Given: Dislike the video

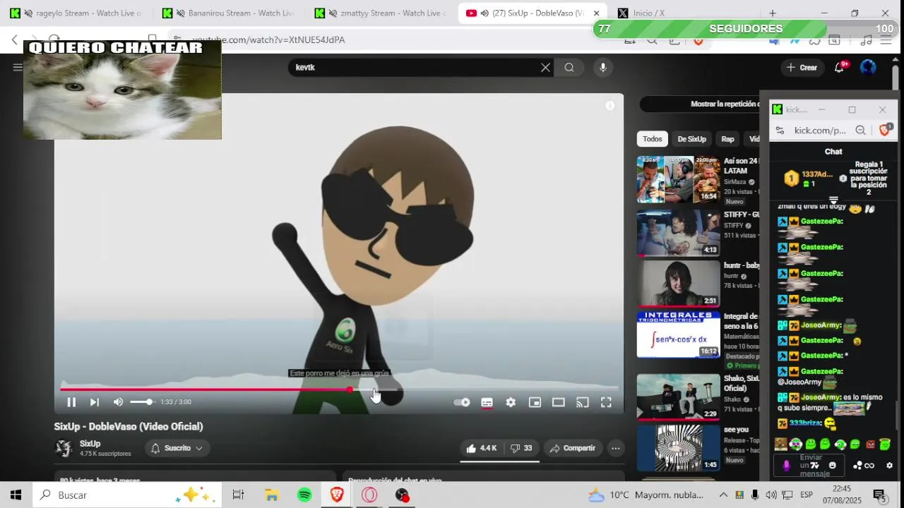Looking at the screenshot, I should (x=521, y=448).
